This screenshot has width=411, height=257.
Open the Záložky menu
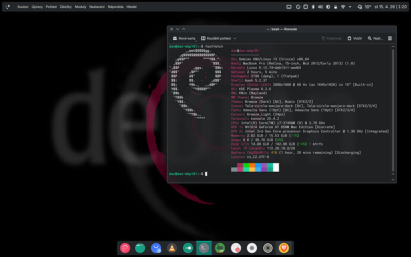click(x=66, y=7)
